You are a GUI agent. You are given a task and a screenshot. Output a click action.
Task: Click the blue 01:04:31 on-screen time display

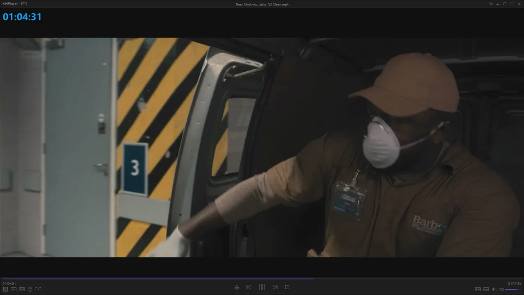pos(22,17)
